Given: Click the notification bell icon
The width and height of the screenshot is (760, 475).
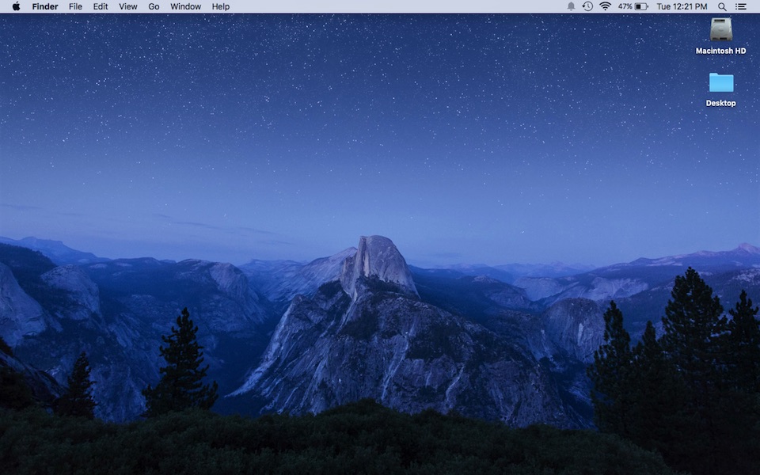Looking at the screenshot, I should (571, 6).
